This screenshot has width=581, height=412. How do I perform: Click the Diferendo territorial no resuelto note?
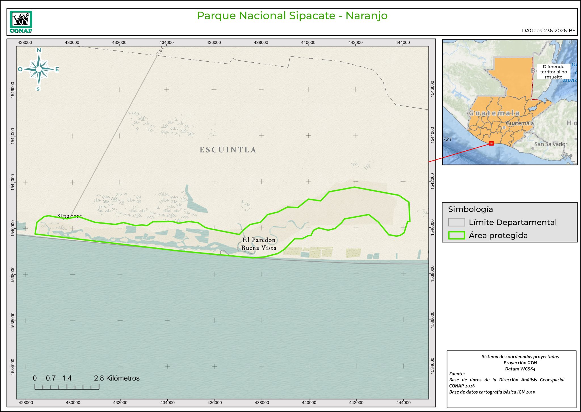tap(553, 72)
